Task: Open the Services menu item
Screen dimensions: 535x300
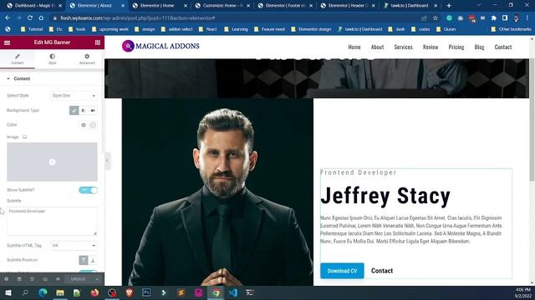Action: coord(403,47)
